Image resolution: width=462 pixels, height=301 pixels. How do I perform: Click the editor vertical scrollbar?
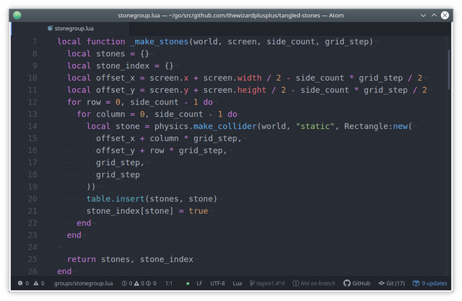[x=449, y=69]
